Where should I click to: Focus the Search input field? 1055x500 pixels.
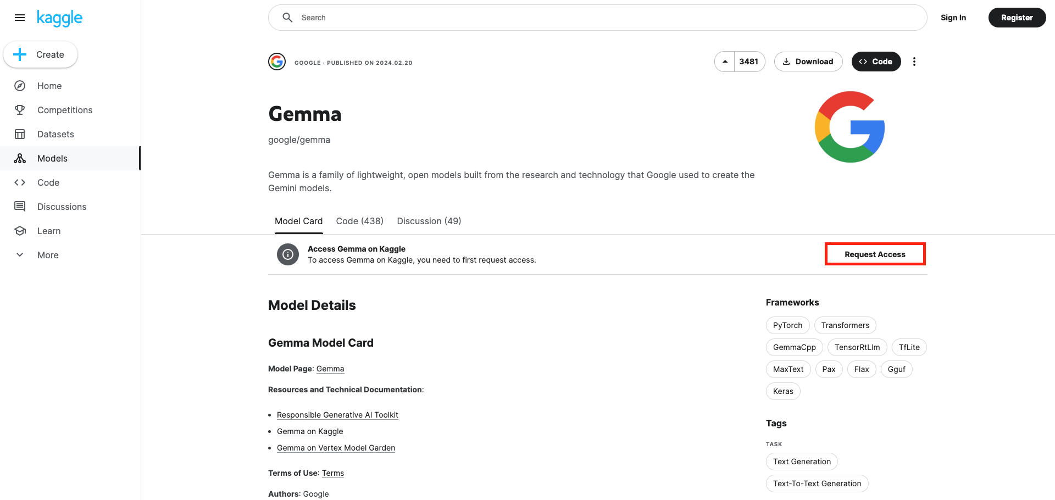pyautogui.click(x=598, y=18)
